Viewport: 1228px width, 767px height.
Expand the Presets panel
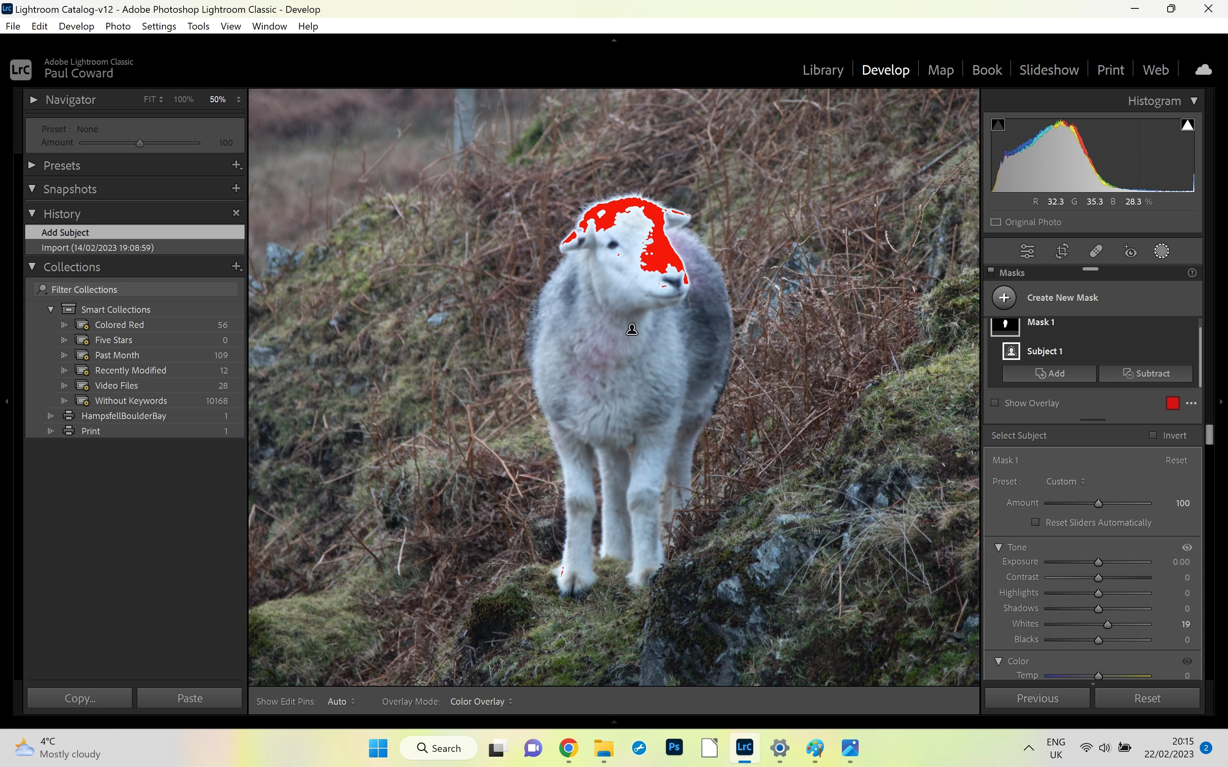point(32,165)
